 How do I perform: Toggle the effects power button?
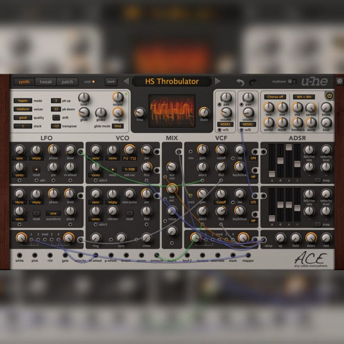point(329,96)
